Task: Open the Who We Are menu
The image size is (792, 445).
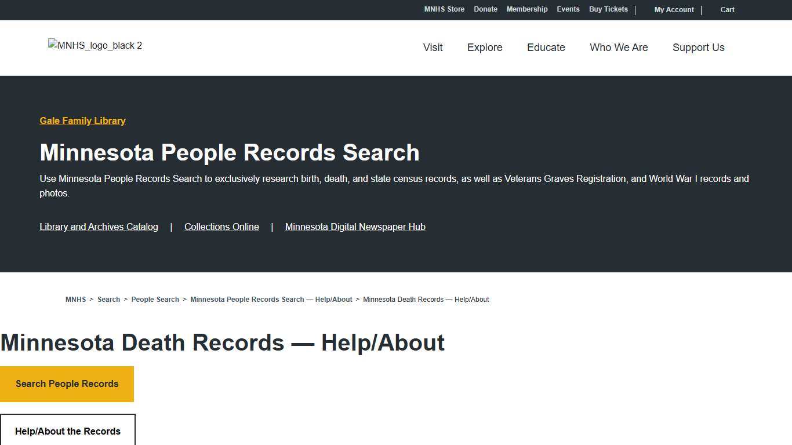Action: click(x=619, y=48)
